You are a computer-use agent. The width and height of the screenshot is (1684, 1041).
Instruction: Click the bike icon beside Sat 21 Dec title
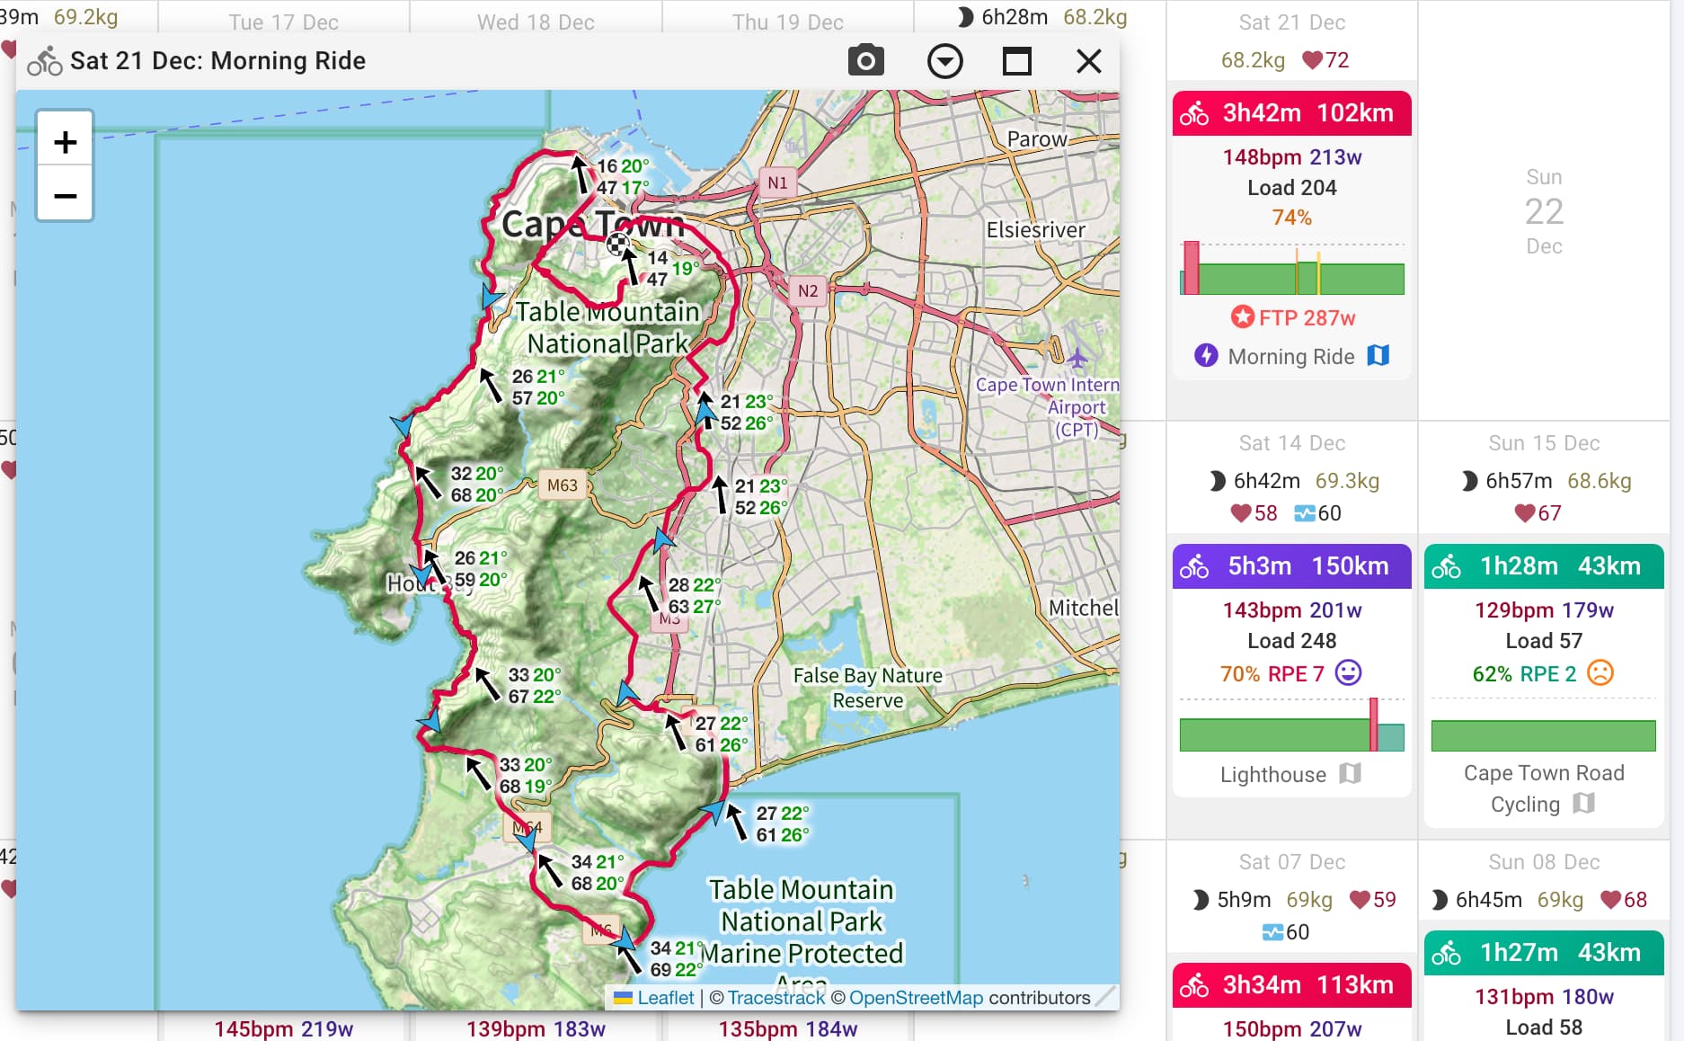point(44,61)
